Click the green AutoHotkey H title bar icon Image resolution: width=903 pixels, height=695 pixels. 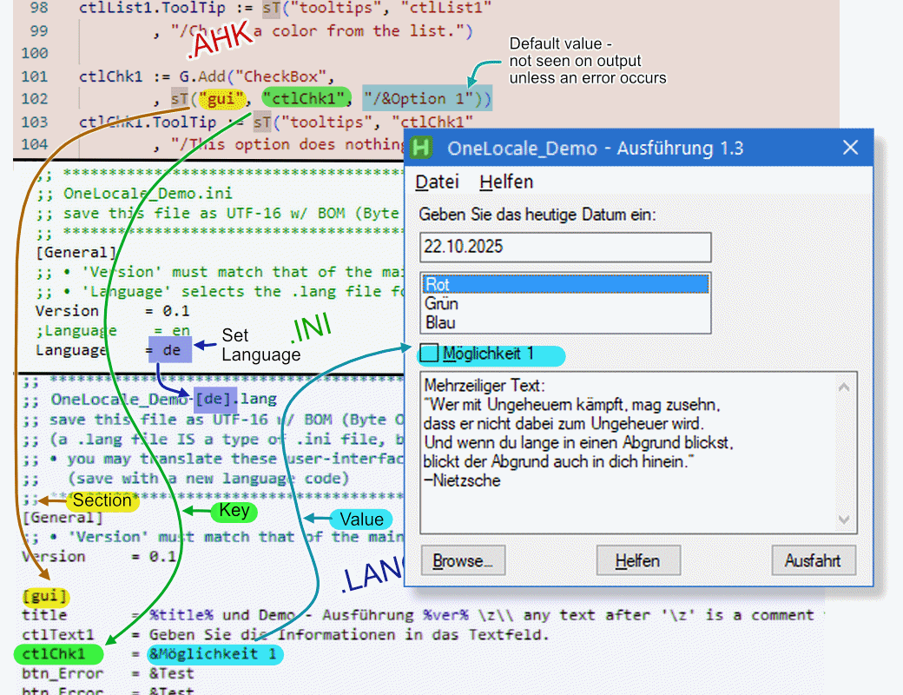tap(422, 148)
